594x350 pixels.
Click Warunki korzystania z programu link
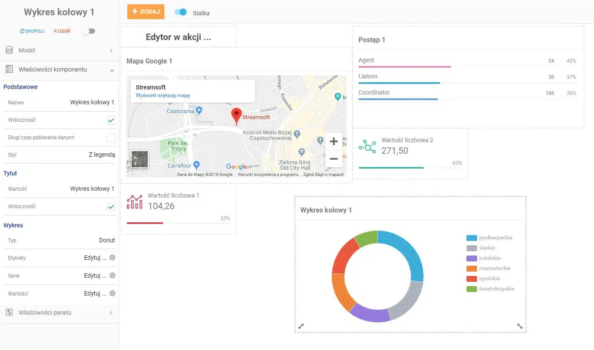pyautogui.click(x=268, y=175)
